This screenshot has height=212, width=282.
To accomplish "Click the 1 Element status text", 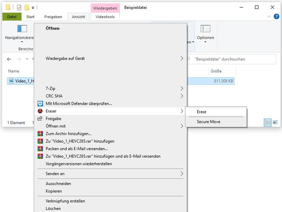I will (16, 123).
